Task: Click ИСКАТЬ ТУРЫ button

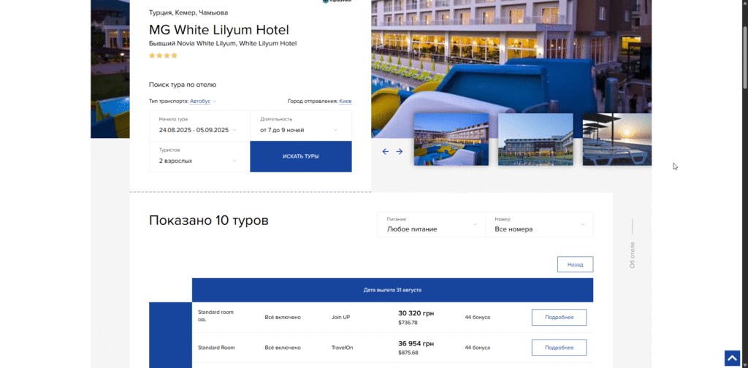Action: coord(301,156)
